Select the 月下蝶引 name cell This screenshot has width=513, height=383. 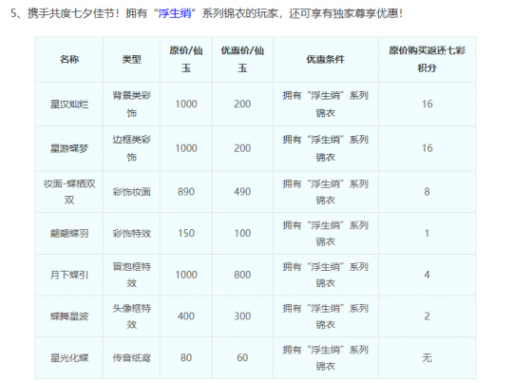[69, 275]
